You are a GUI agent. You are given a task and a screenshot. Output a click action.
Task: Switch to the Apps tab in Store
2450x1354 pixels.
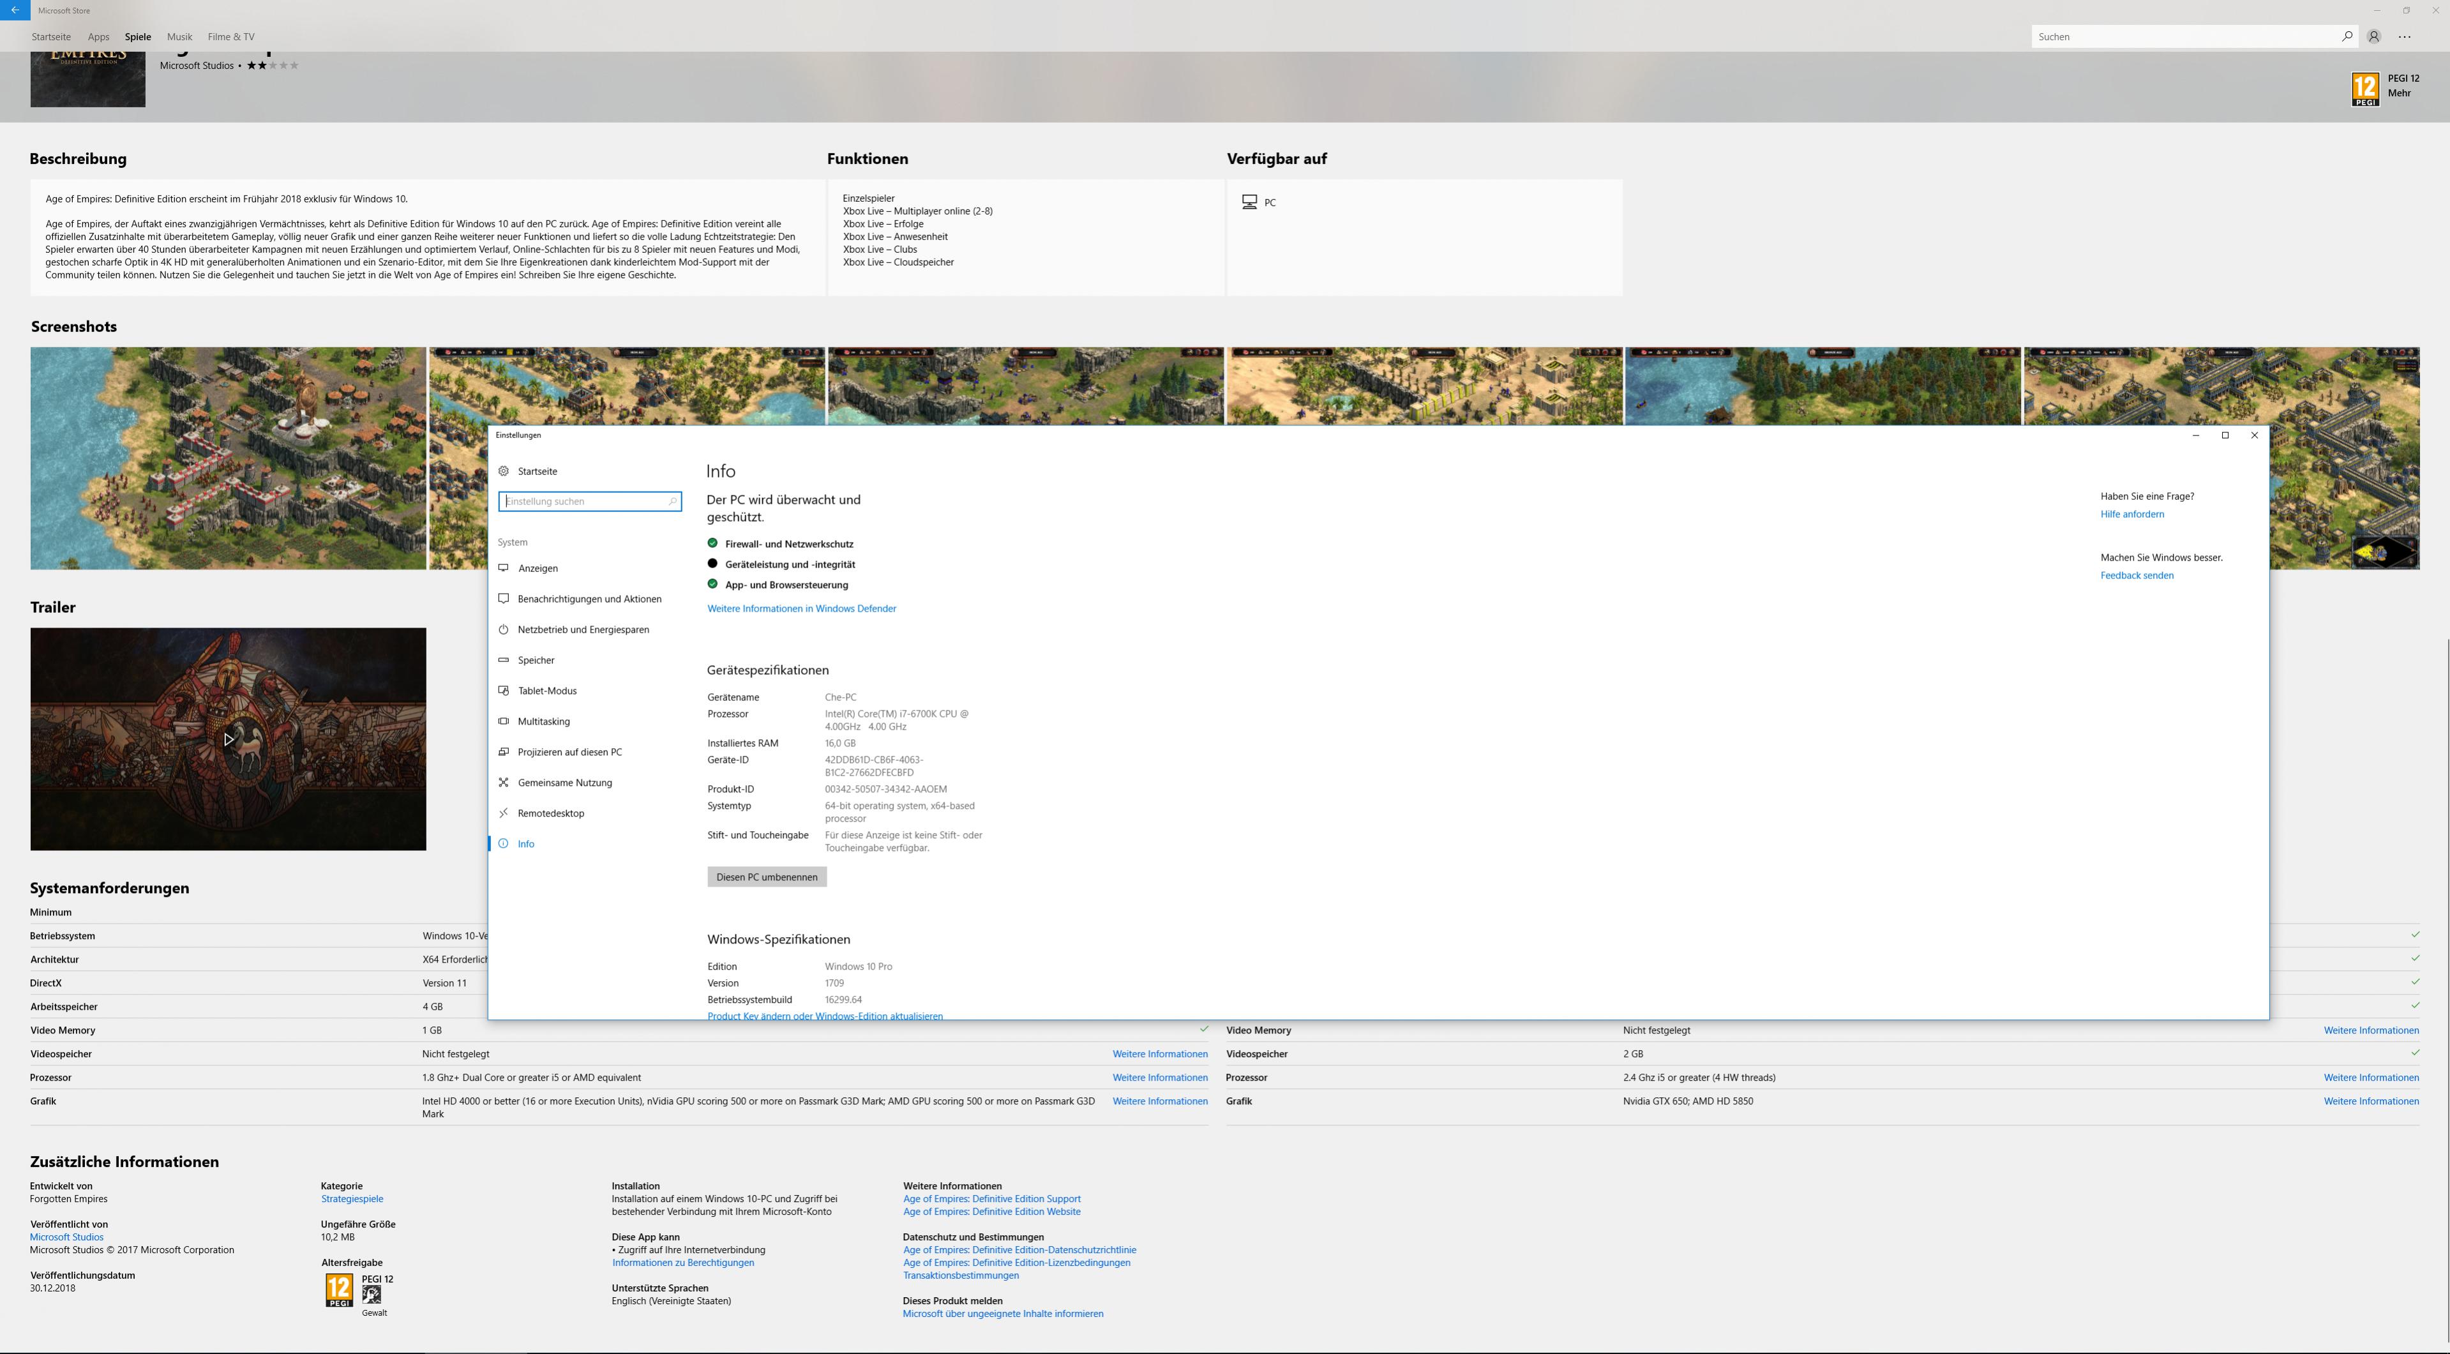(x=98, y=37)
